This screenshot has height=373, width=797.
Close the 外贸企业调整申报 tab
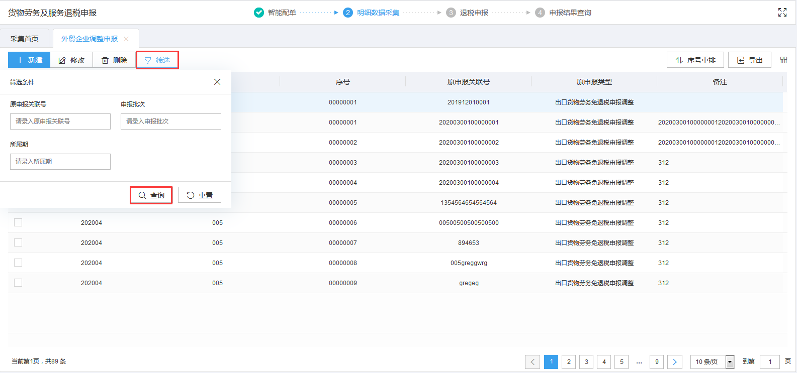(x=126, y=39)
